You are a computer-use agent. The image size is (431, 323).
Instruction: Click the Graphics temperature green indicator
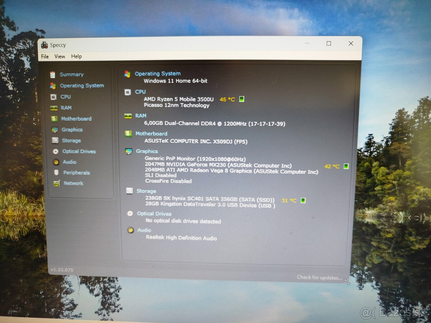pos(345,166)
